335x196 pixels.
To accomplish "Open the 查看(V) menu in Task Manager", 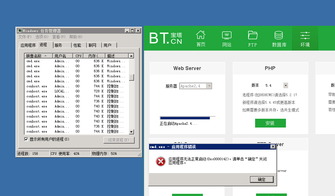I will [59, 37].
